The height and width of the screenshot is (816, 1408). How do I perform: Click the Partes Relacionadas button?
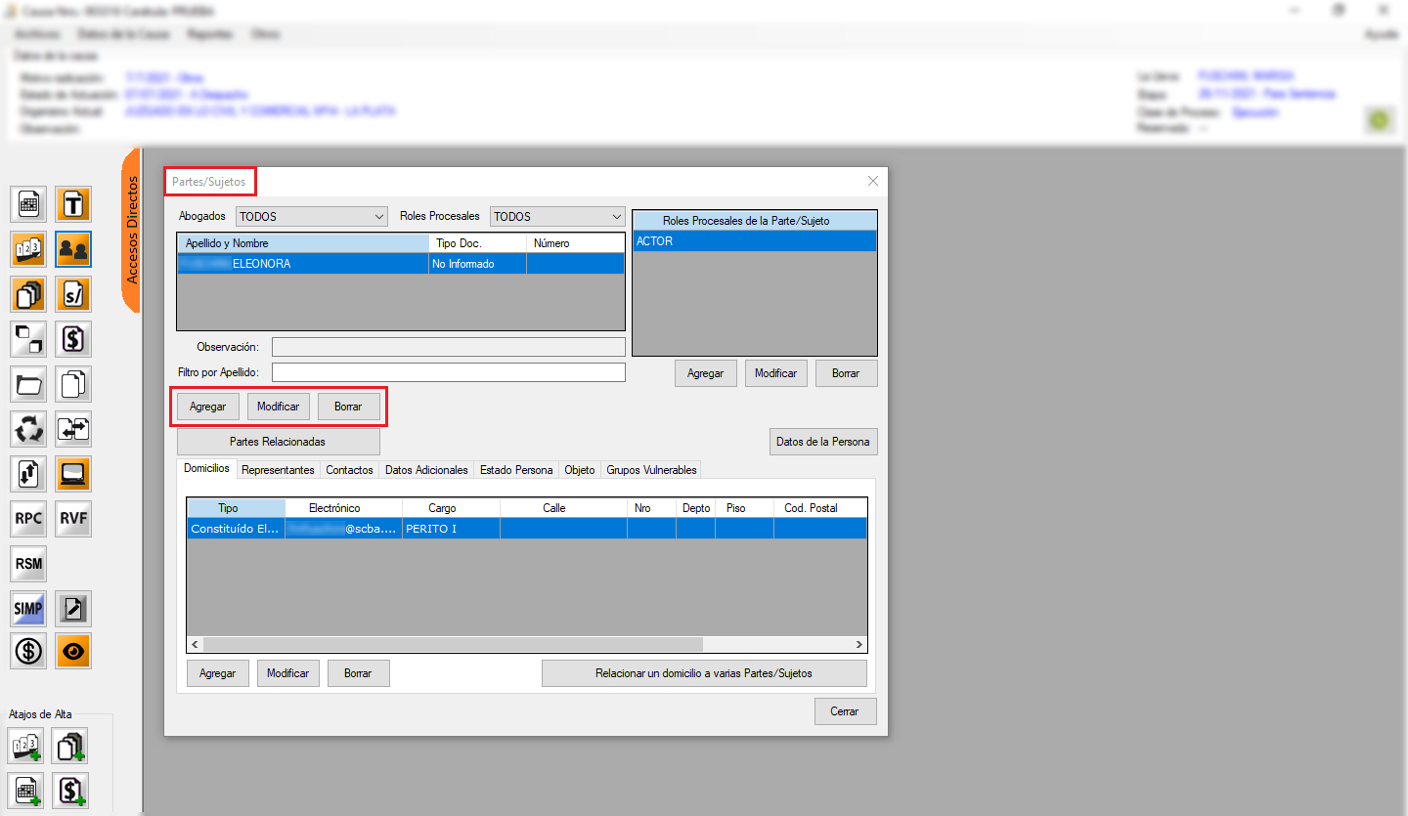point(278,442)
